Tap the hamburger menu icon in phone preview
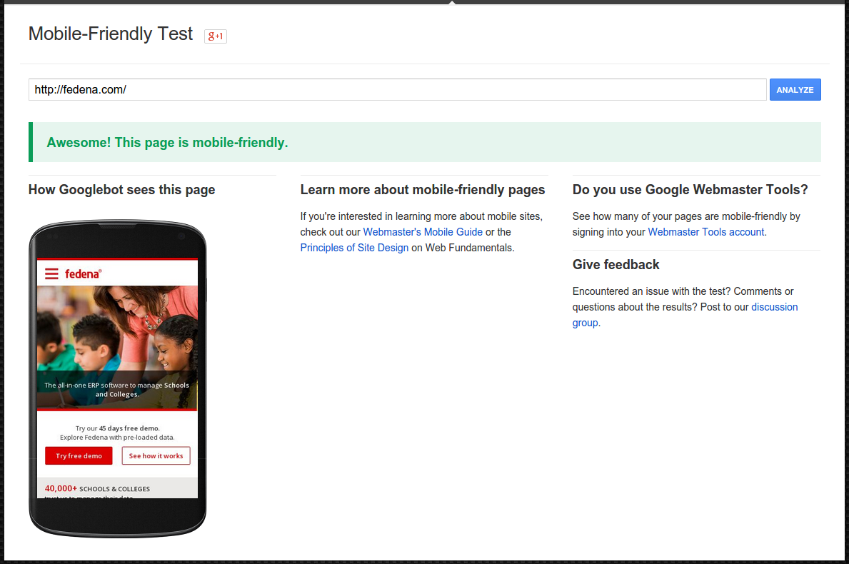This screenshot has height=564, width=849. click(x=51, y=273)
